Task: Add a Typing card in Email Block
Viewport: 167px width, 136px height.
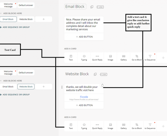Action: [84, 58]
